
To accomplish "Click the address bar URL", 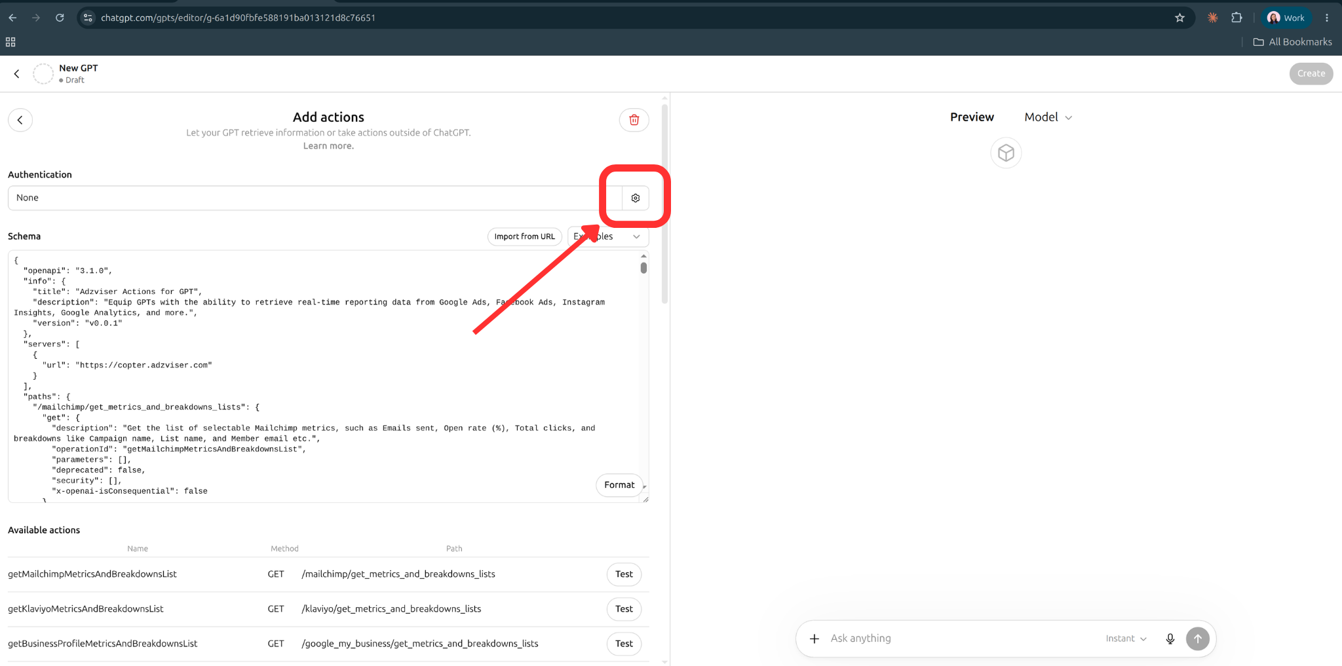I will 239,18.
